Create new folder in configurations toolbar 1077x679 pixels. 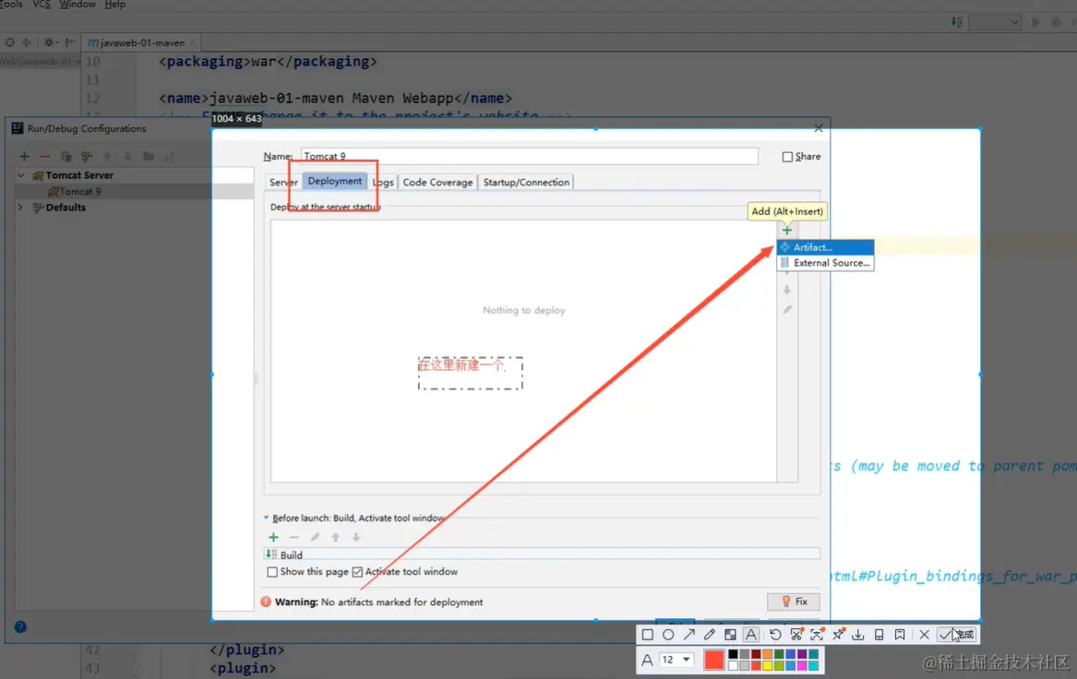pos(149,157)
